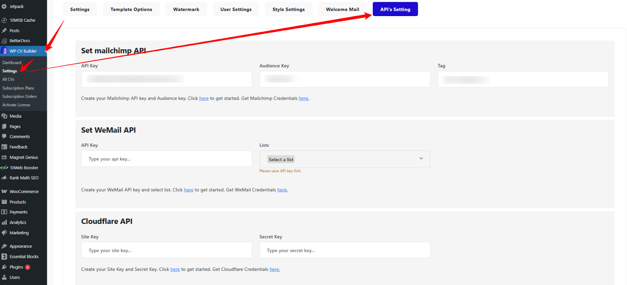Click the 'Set mailchimp API' heading
The height and width of the screenshot is (285, 627).
coord(114,51)
